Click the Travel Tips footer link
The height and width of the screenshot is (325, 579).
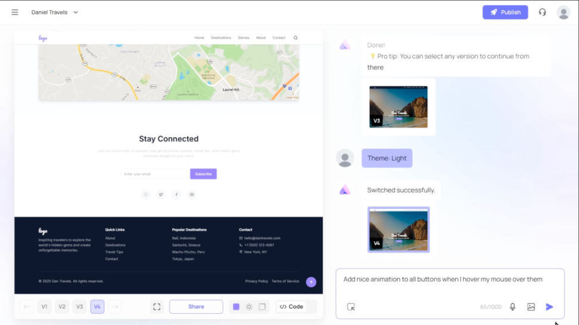click(114, 252)
